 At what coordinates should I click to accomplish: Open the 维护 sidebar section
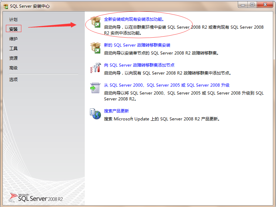[x=13, y=39]
